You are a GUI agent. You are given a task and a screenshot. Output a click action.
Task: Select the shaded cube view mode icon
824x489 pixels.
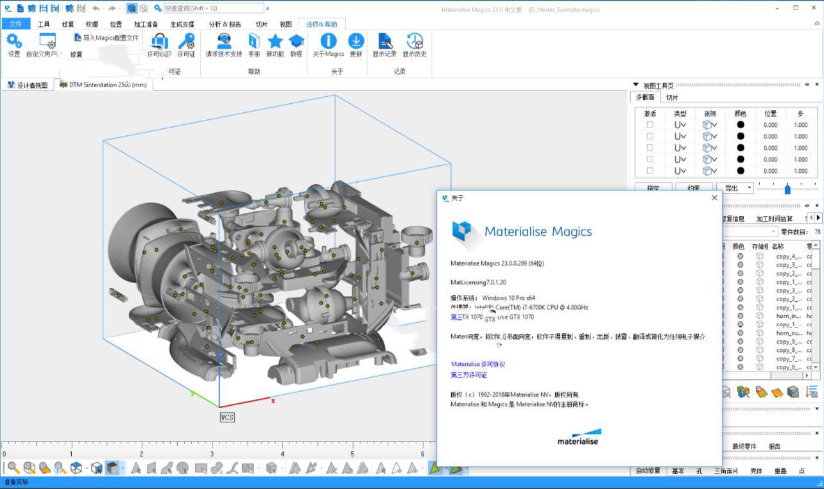(112, 468)
